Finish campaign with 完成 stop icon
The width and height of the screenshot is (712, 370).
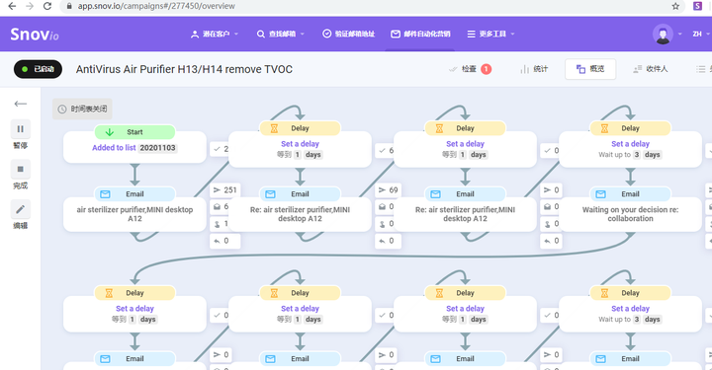21,170
